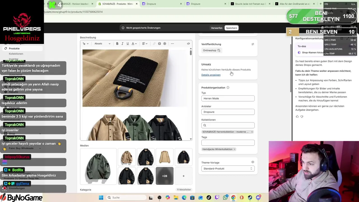
Task: Open Kollektionen in the sidebar
Action: (x=16, y=54)
